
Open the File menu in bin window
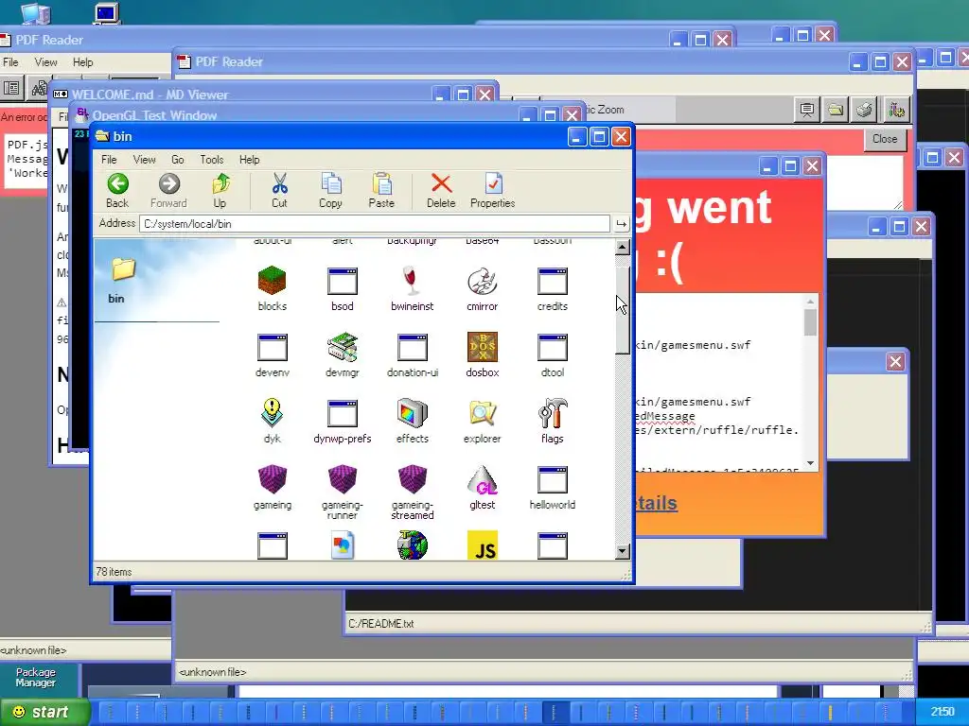pos(109,159)
